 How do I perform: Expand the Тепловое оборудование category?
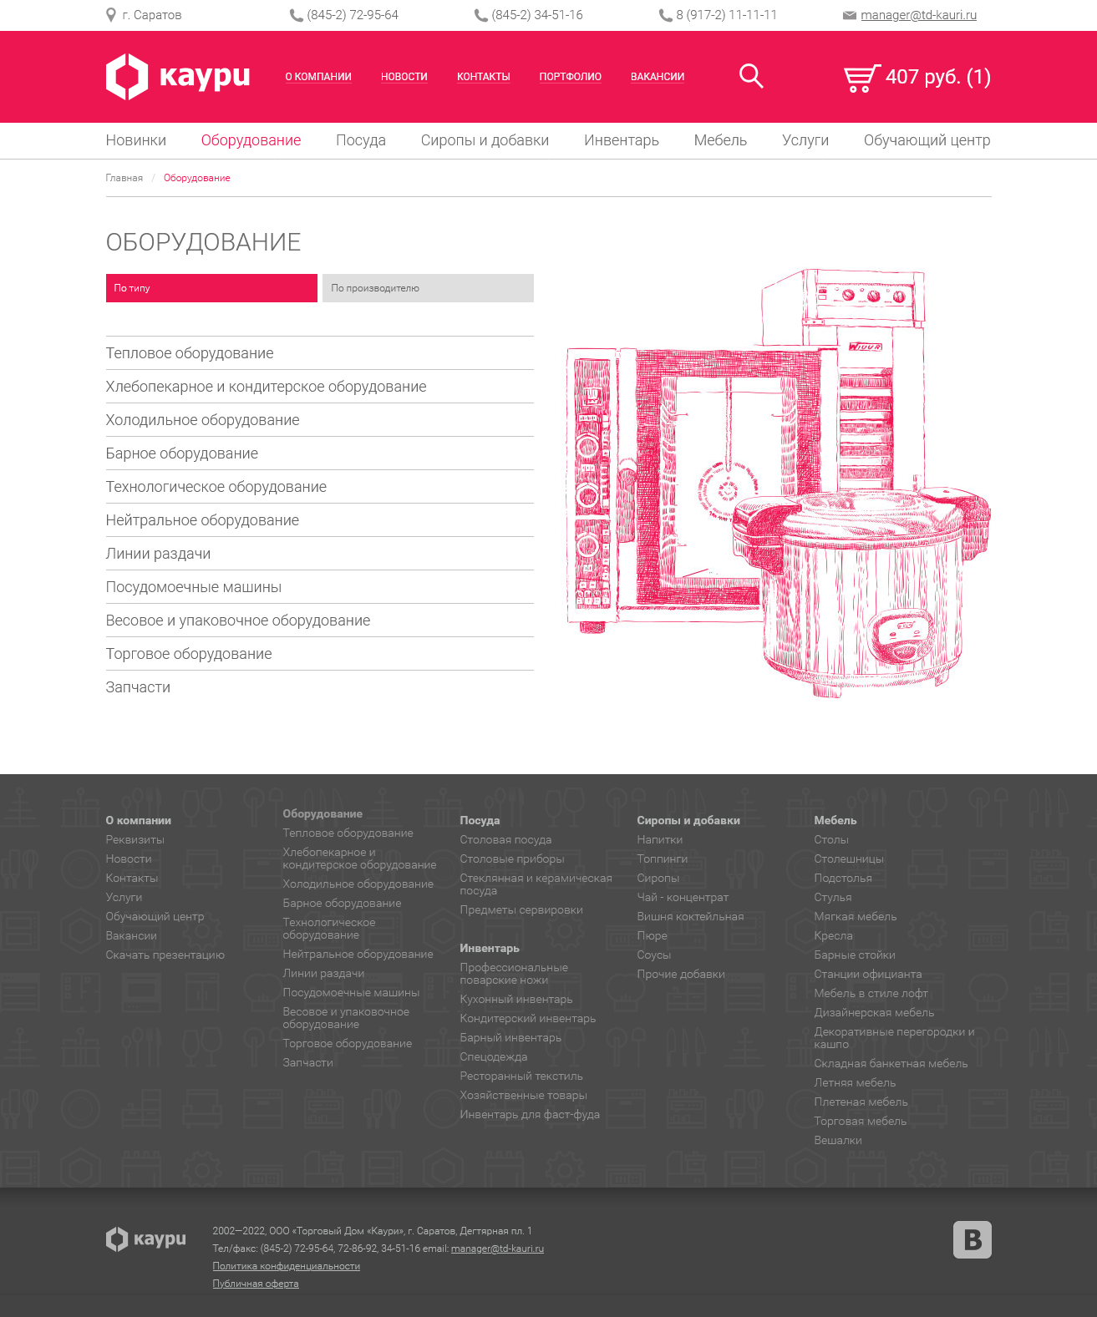click(190, 353)
